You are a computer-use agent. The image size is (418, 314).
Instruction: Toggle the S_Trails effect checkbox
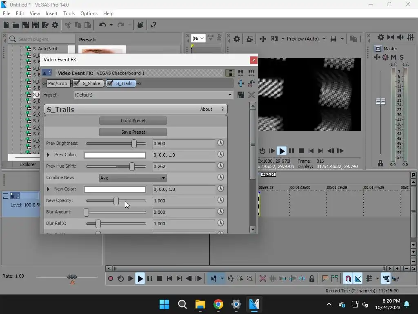point(109,83)
